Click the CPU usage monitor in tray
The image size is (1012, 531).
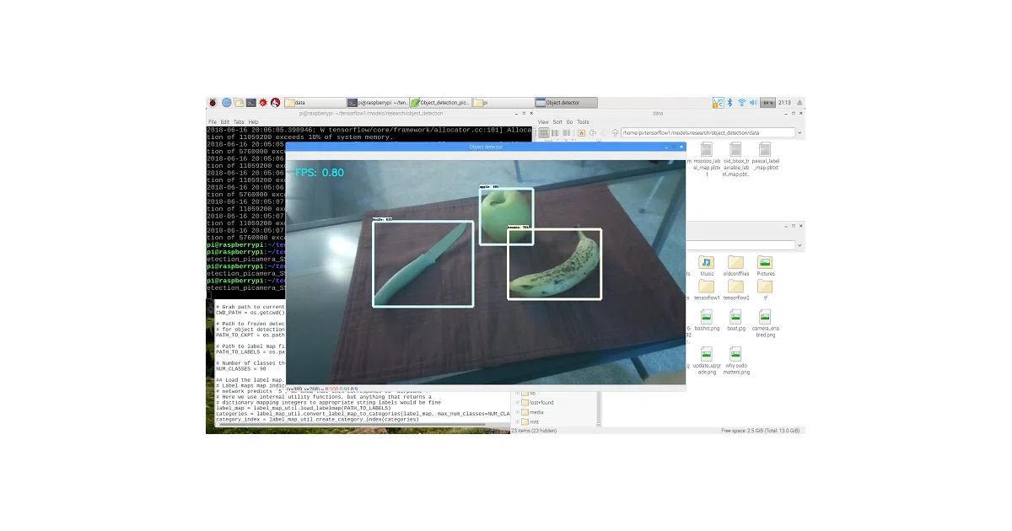pyautogui.click(x=767, y=103)
